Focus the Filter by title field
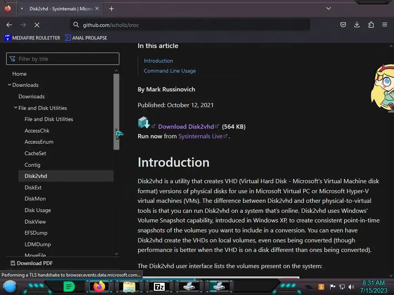This screenshot has width=394, height=295. click(63, 59)
